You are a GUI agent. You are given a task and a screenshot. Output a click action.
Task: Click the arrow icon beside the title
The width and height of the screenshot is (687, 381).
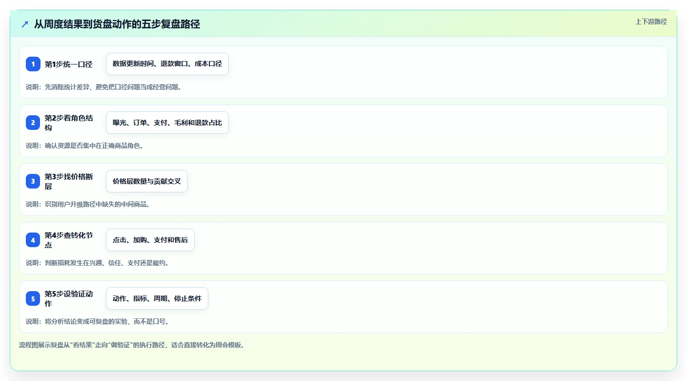coord(25,24)
